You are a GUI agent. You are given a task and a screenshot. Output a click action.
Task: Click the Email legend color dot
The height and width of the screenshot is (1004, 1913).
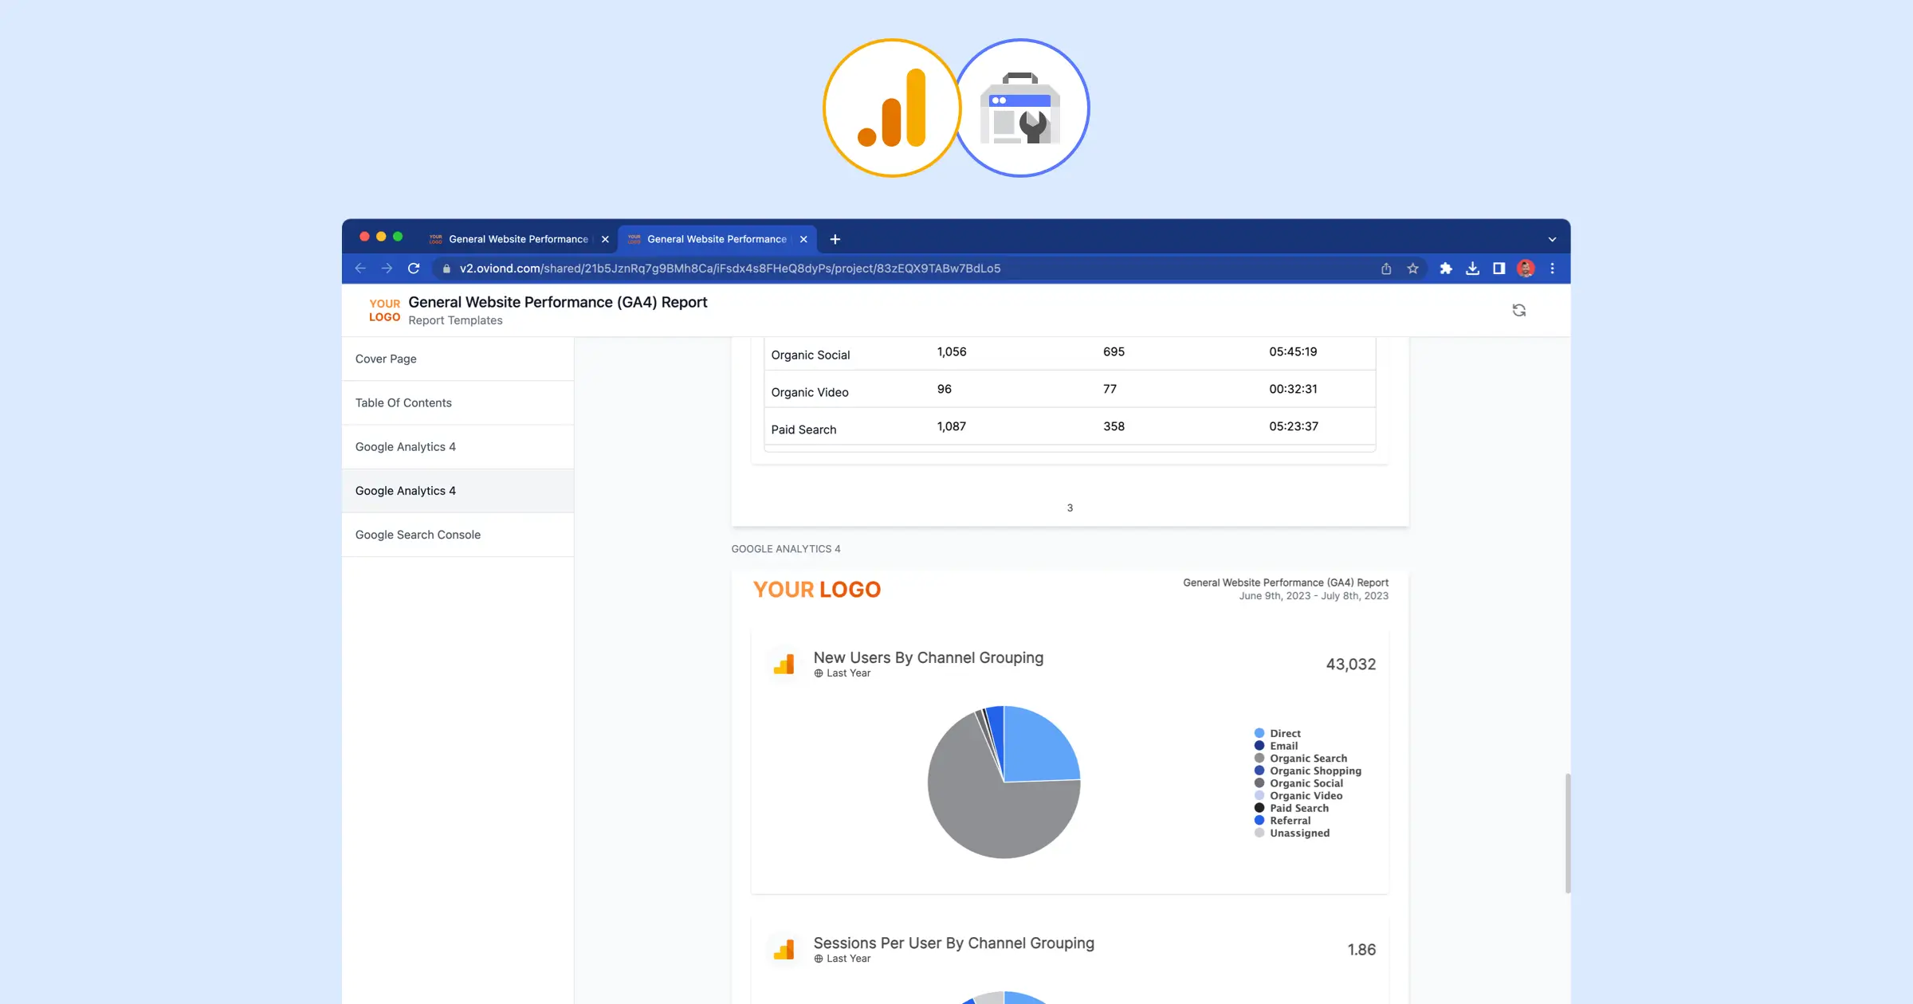tap(1259, 746)
